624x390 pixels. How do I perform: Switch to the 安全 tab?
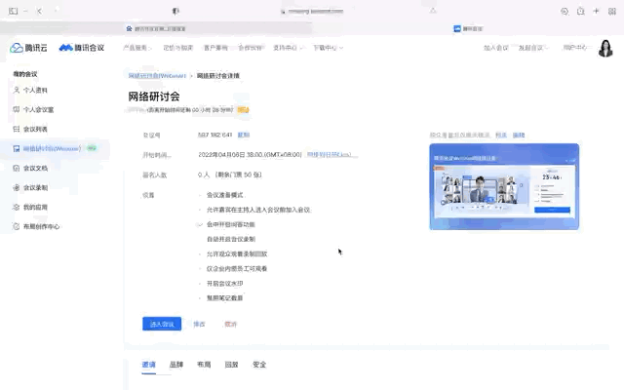(259, 365)
